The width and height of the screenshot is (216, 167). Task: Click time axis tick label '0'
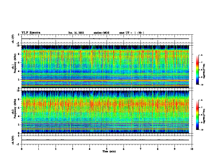(x=22, y=149)
